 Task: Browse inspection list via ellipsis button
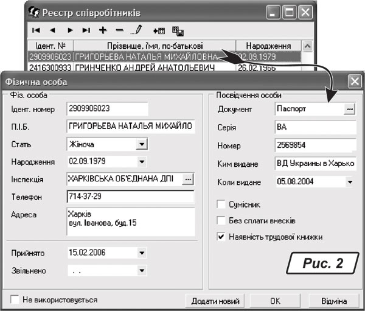(x=188, y=180)
